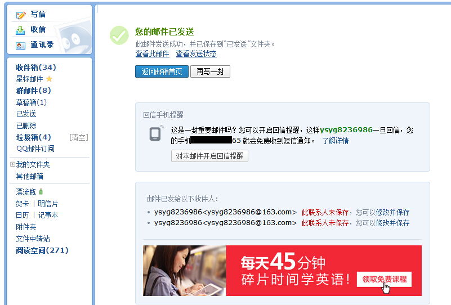Open the 查看发送状态 link
The width and height of the screenshot is (451, 305).
click(x=196, y=54)
